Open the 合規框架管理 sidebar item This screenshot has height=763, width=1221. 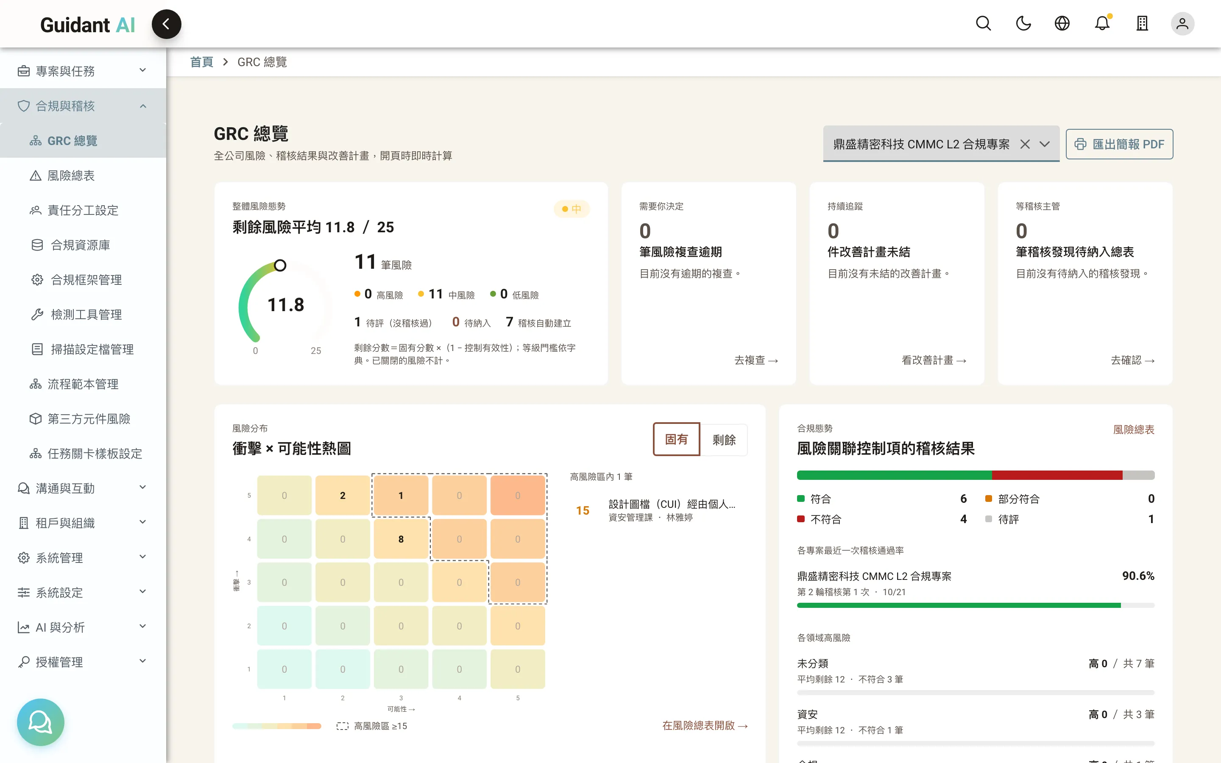(x=83, y=280)
